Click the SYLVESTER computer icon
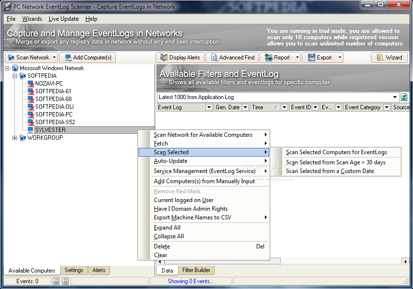413x289 pixels. 30,130
